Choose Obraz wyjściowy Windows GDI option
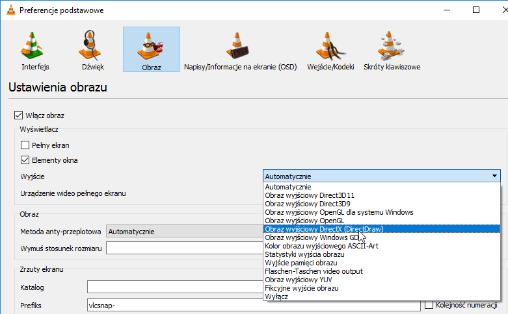Image resolution: width=508 pixels, height=314 pixels. tap(382, 237)
